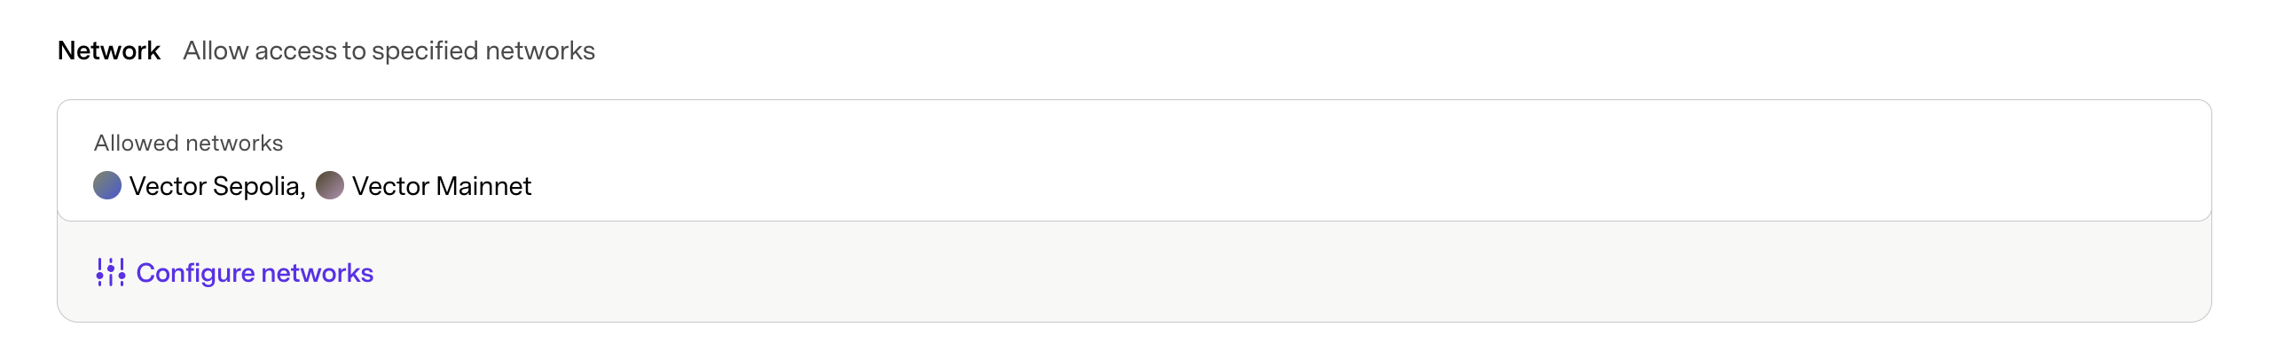Viewport: 2269px width, 358px height.
Task: Click the word "specified" in the section description
Action: [x=425, y=51]
